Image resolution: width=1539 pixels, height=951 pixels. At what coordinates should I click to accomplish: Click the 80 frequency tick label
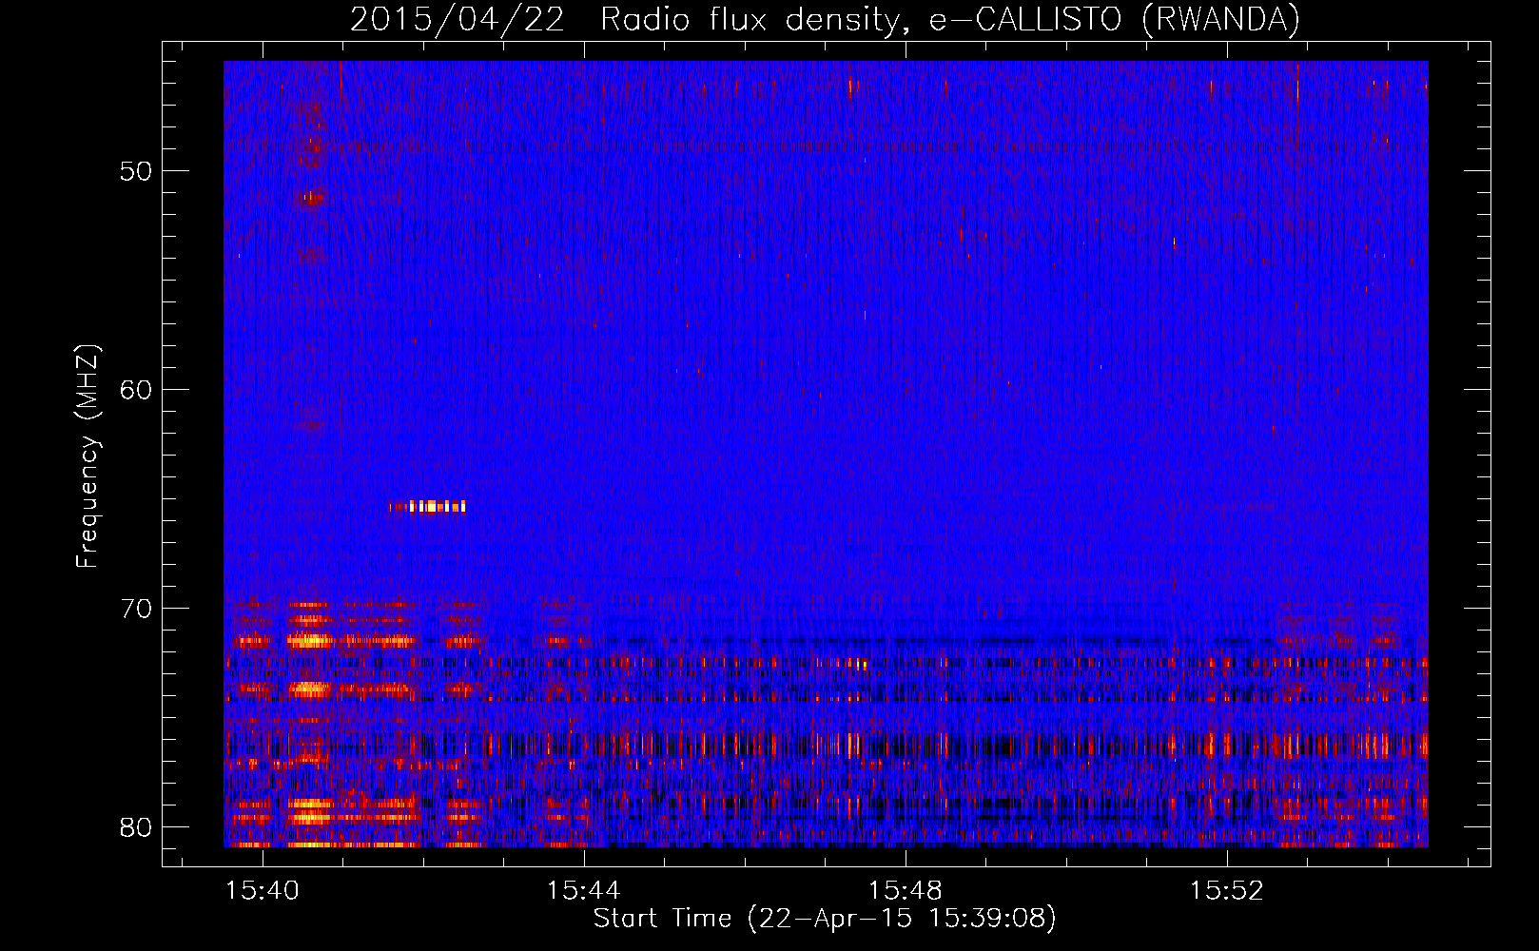coord(136,827)
